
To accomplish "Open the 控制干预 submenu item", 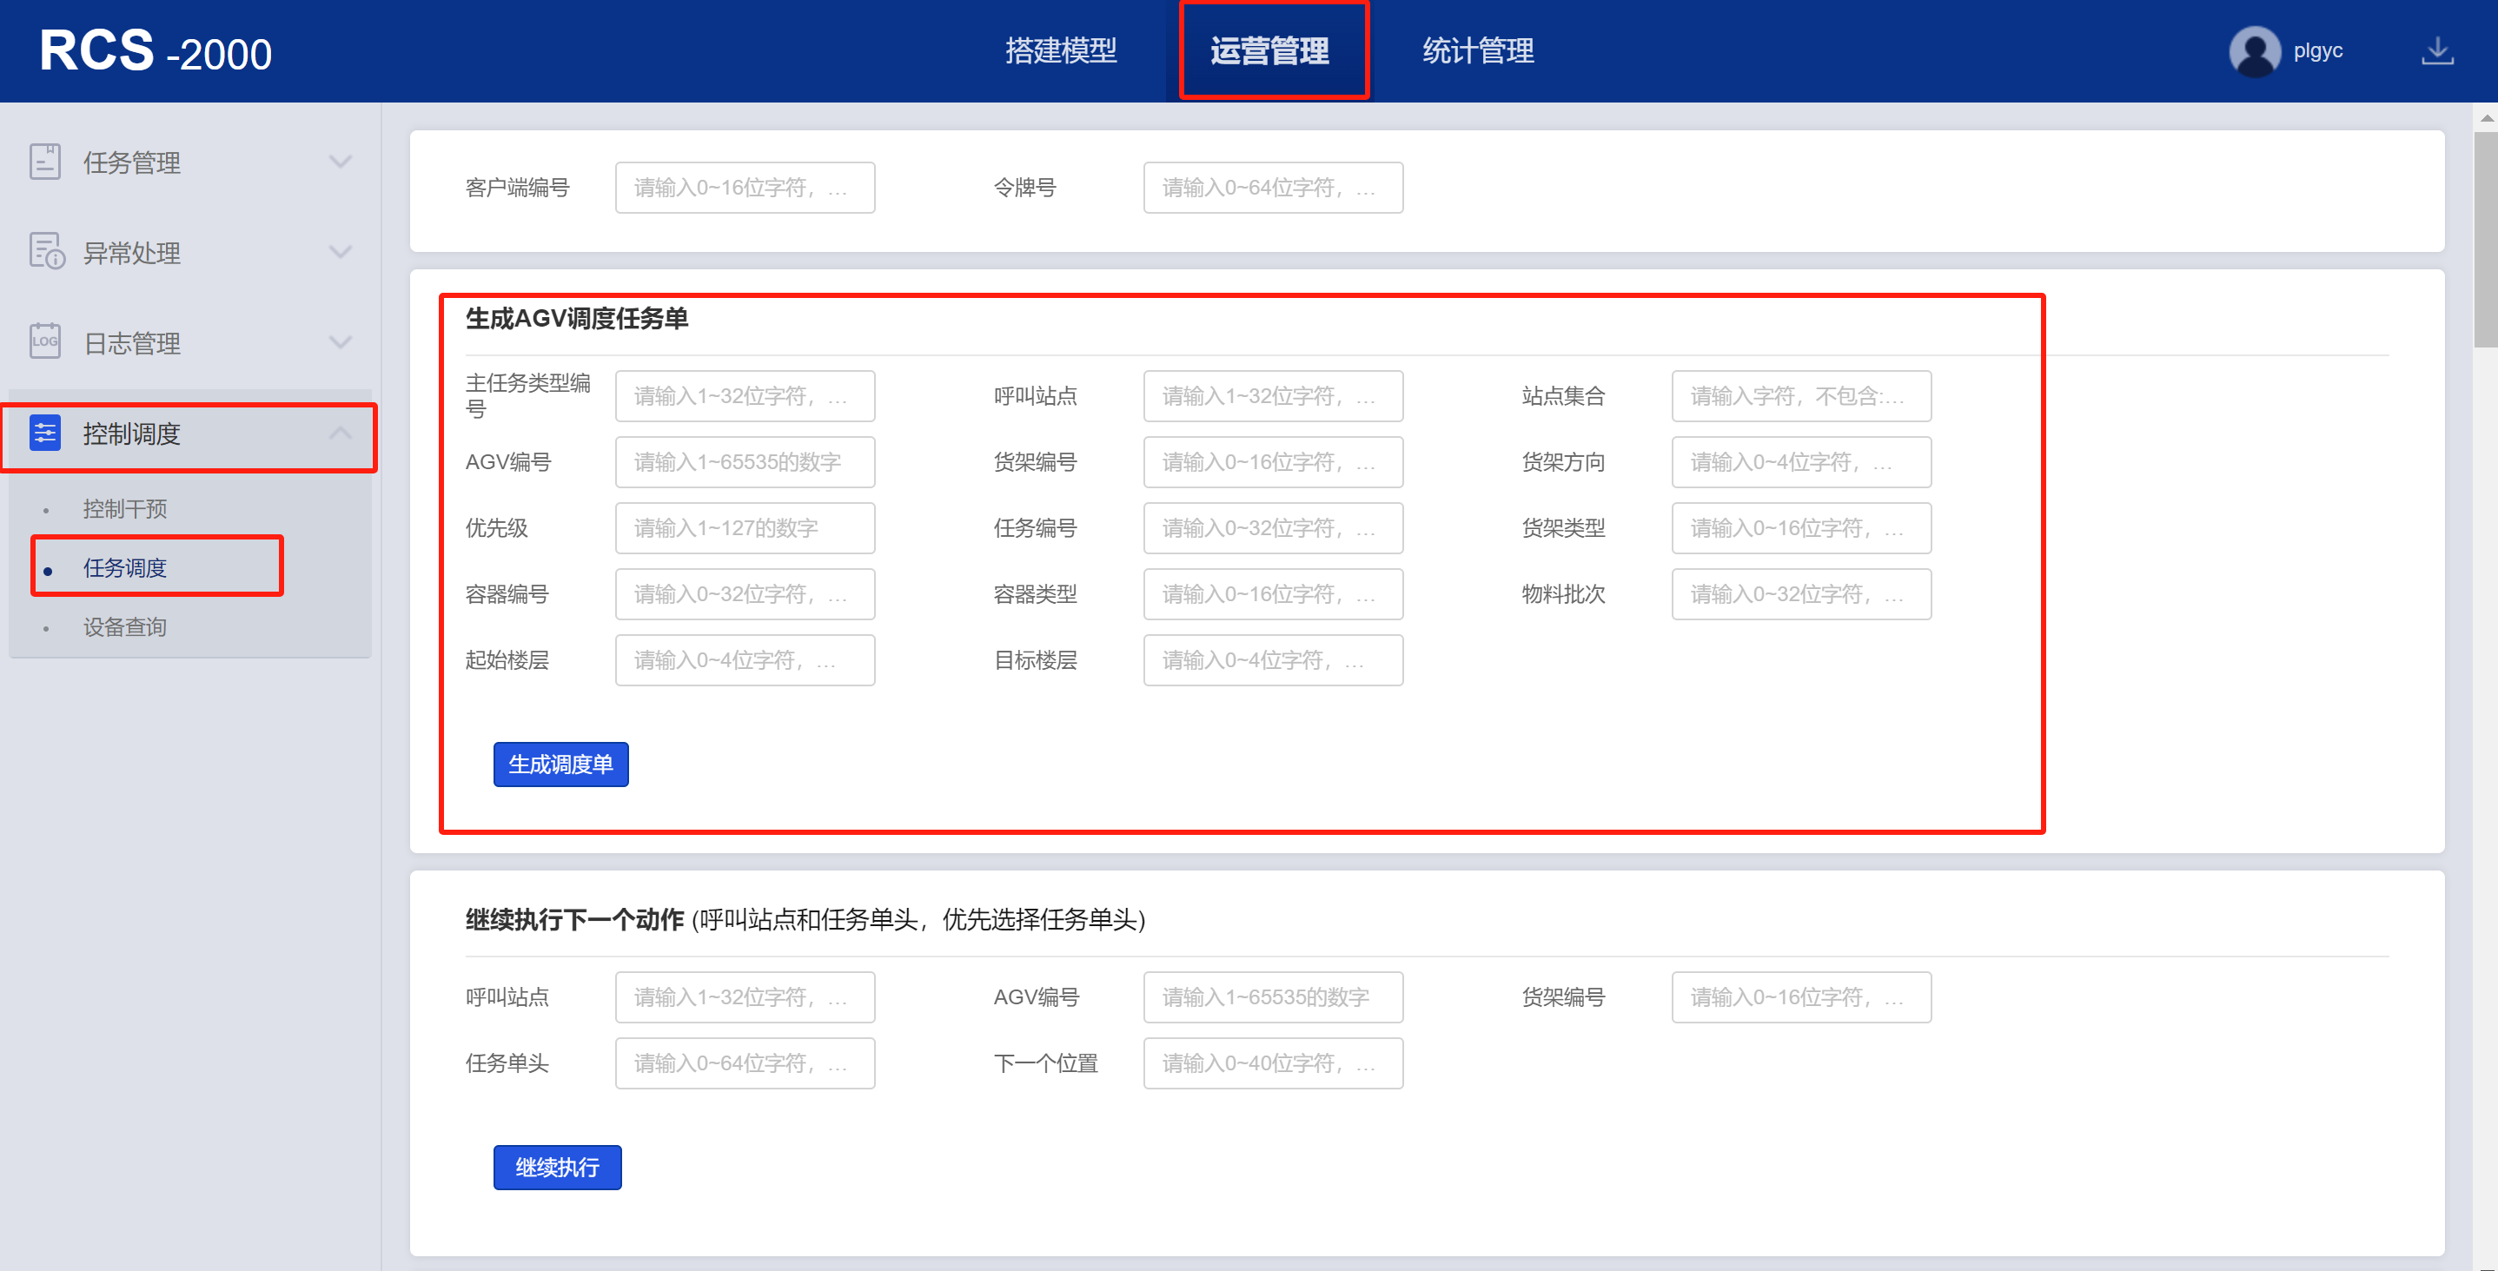I will click(x=125, y=509).
